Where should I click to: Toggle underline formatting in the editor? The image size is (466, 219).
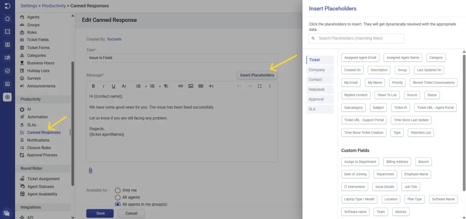coord(113,86)
